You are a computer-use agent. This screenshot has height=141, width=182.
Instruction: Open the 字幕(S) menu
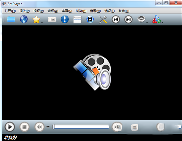(x=67, y=11)
